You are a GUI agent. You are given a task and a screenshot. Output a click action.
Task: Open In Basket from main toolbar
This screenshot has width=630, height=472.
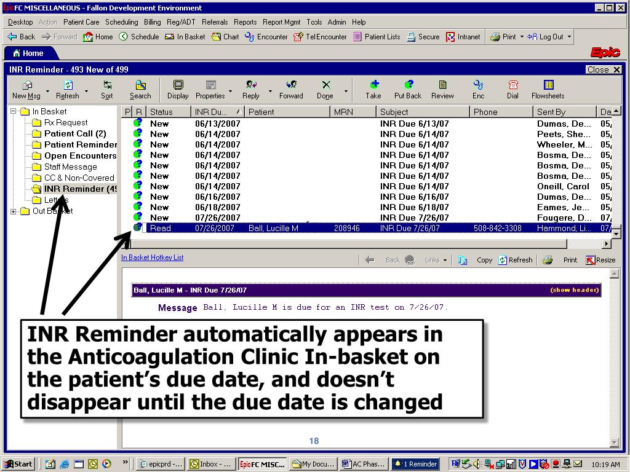click(185, 36)
